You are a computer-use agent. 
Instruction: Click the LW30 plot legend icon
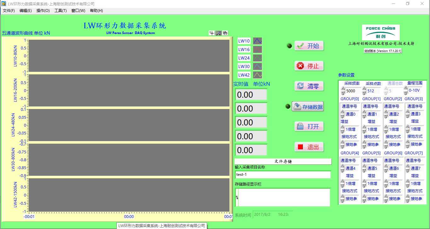[257, 66]
